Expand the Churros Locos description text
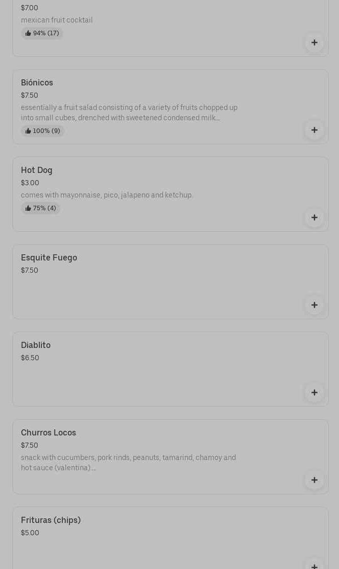The width and height of the screenshot is (339, 569). [x=129, y=463]
